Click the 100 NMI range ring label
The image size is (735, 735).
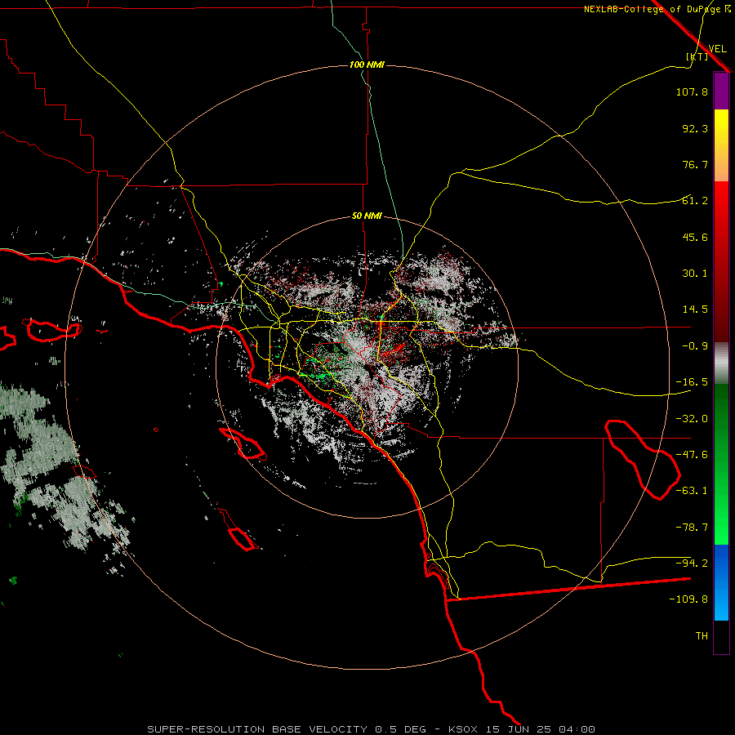tap(367, 65)
